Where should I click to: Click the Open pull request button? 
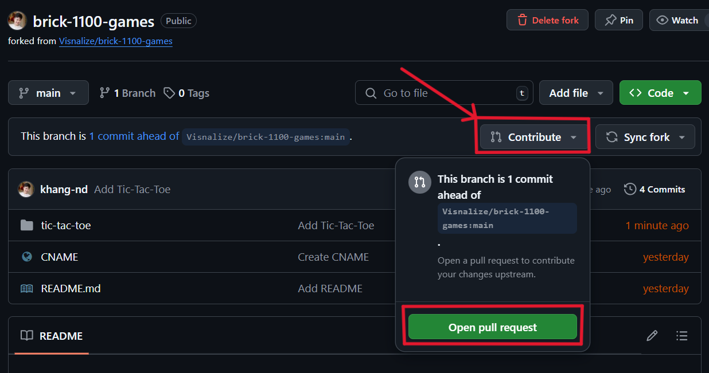(x=492, y=327)
